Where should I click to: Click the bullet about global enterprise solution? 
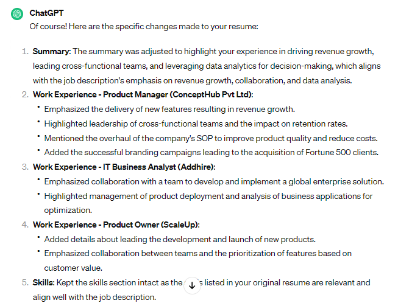pyautogui.click(x=214, y=181)
